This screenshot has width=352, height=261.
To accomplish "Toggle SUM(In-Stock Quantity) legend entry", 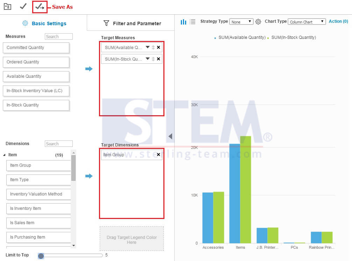I will click(x=291, y=37).
